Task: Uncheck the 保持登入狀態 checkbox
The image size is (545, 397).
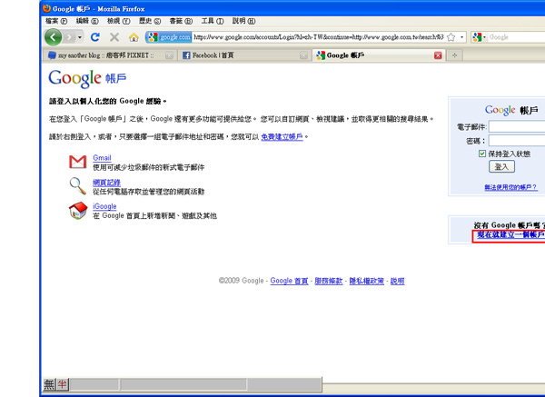Action: pos(482,154)
